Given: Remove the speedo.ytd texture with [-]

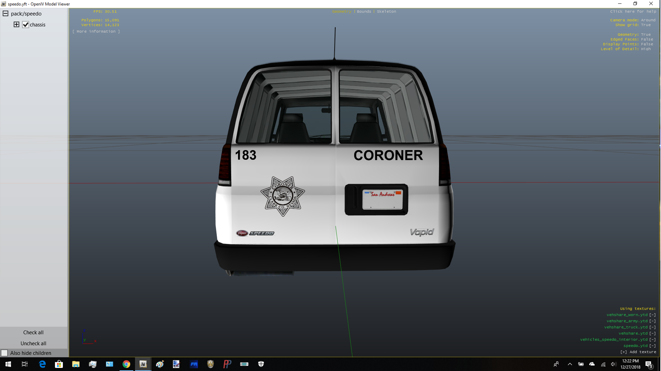Looking at the screenshot, I should [x=652, y=346].
